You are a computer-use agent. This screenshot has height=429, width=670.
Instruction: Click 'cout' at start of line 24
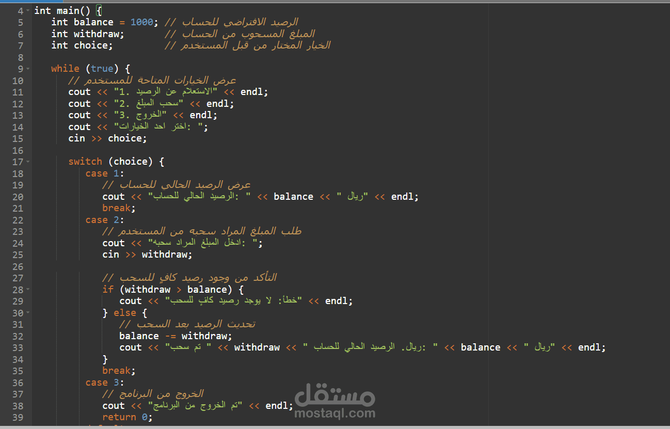tap(114, 243)
